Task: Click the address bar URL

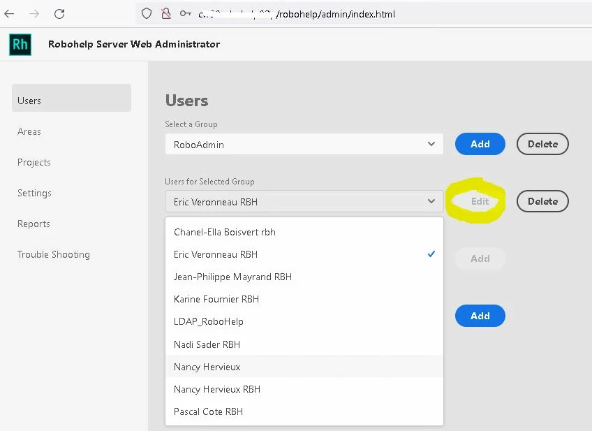Action: click(x=297, y=15)
